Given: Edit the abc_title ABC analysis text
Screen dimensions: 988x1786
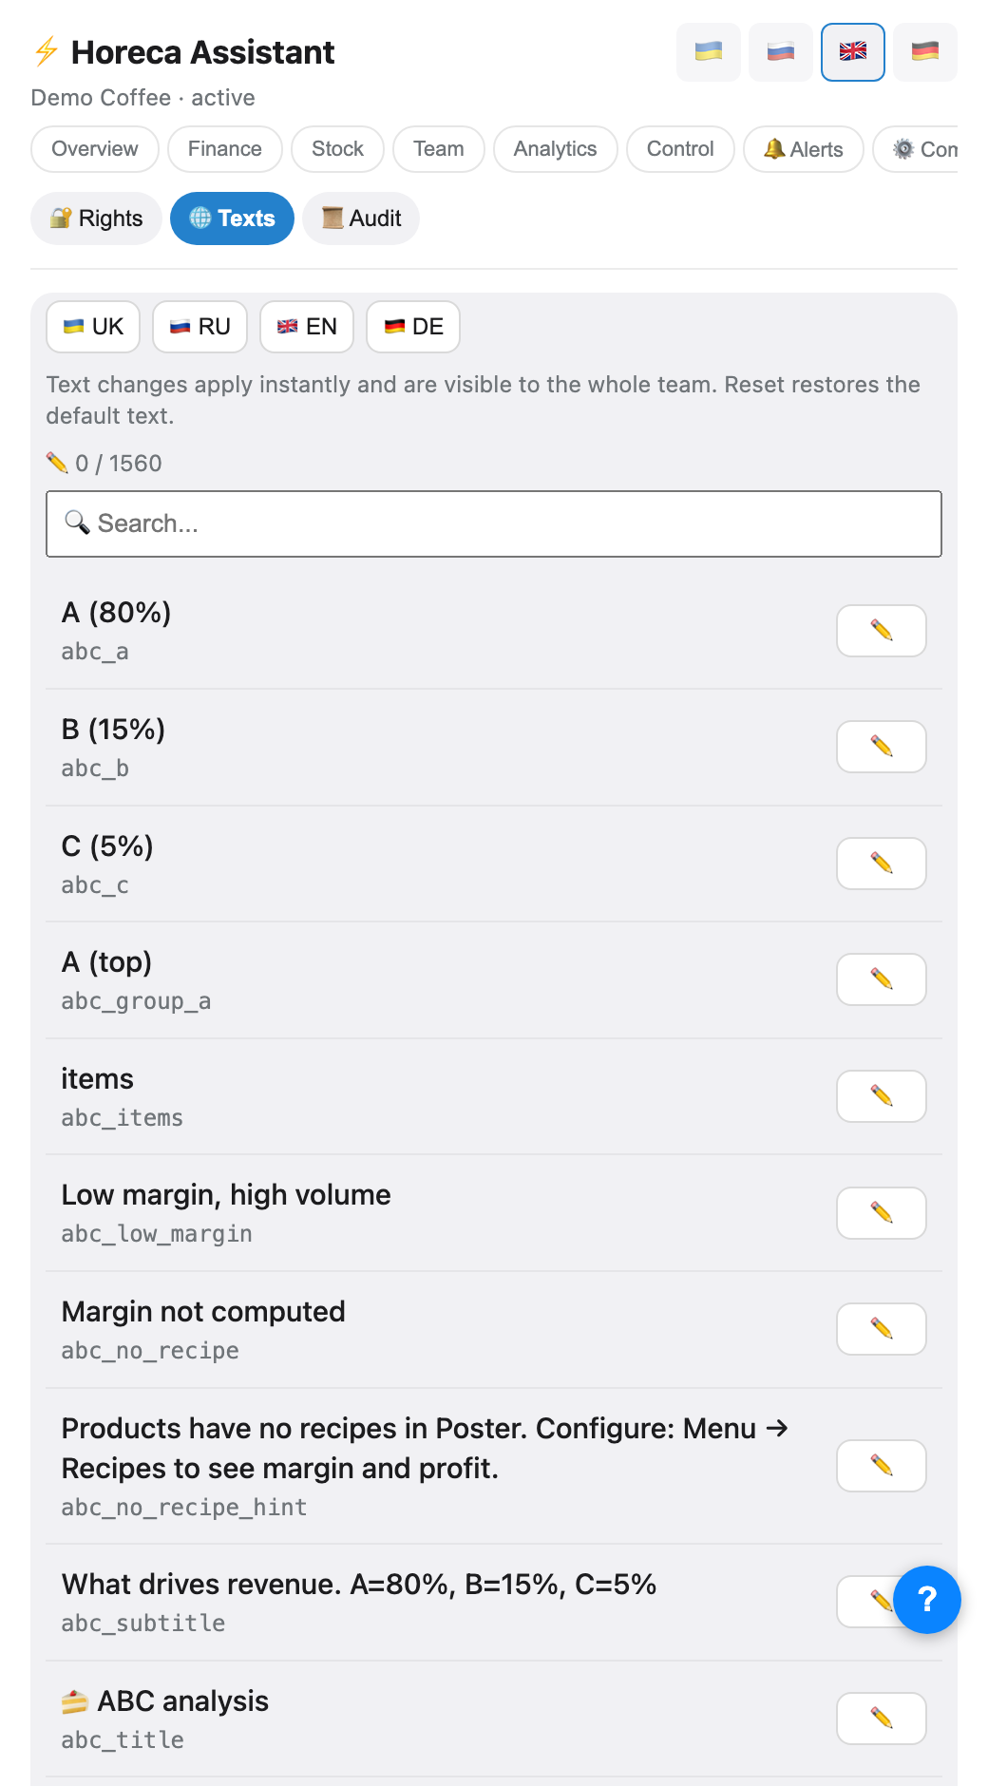Looking at the screenshot, I should click(881, 1719).
